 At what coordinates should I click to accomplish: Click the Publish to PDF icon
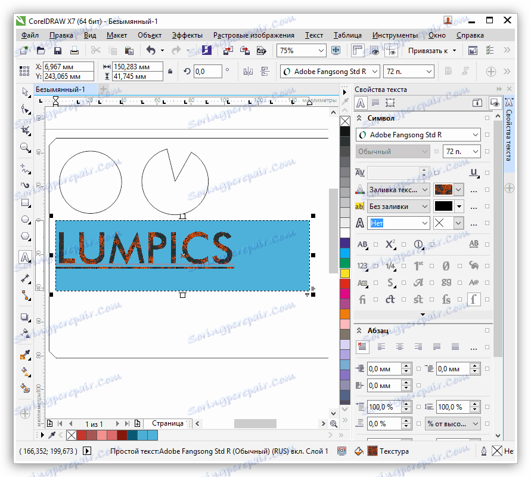pyautogui.click(x=262, y=51)
